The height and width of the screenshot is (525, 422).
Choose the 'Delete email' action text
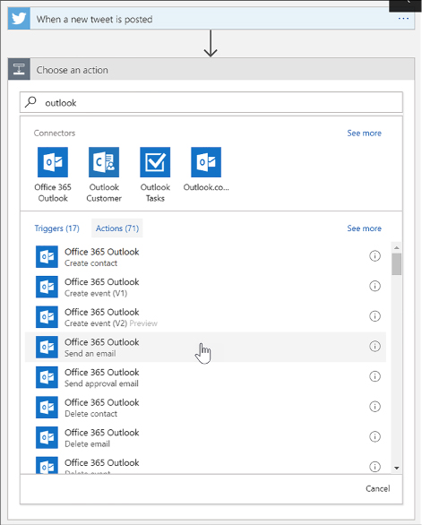(87, 444)
